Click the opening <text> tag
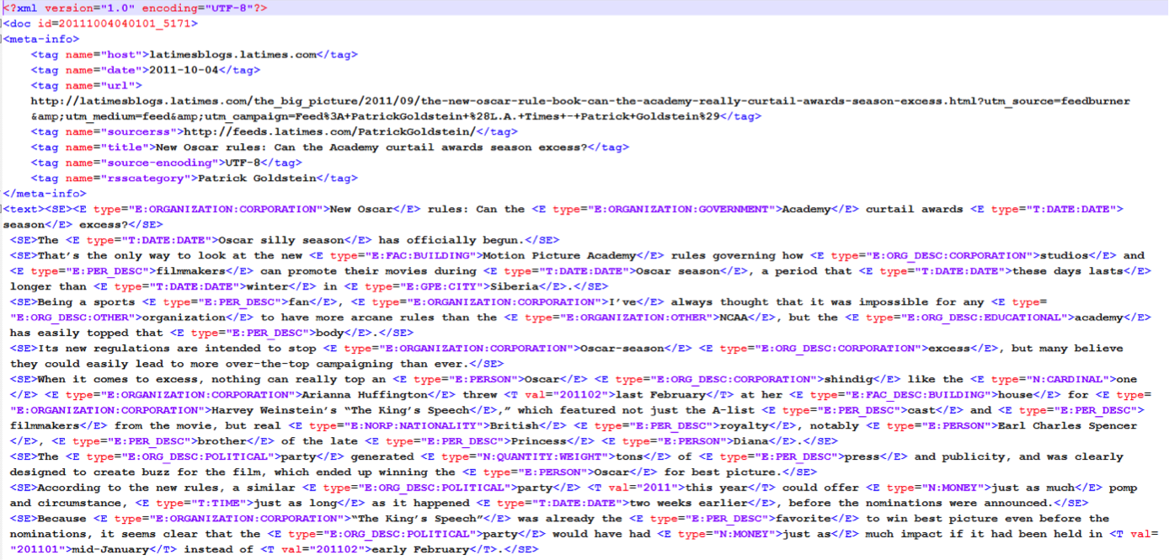Screen dimensions: 1169x560 click(x=24, y=209)
